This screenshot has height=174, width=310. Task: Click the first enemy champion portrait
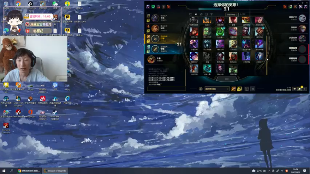coord(302,18)
